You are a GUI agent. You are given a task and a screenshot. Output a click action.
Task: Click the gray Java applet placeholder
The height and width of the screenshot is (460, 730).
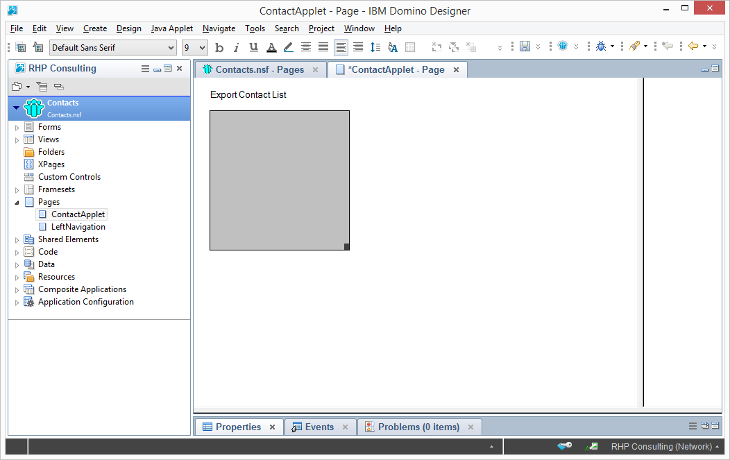pyautogui.click(x=279, y=180)
